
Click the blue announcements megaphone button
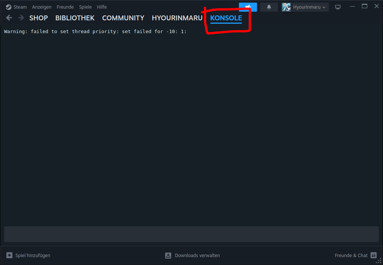248,7
